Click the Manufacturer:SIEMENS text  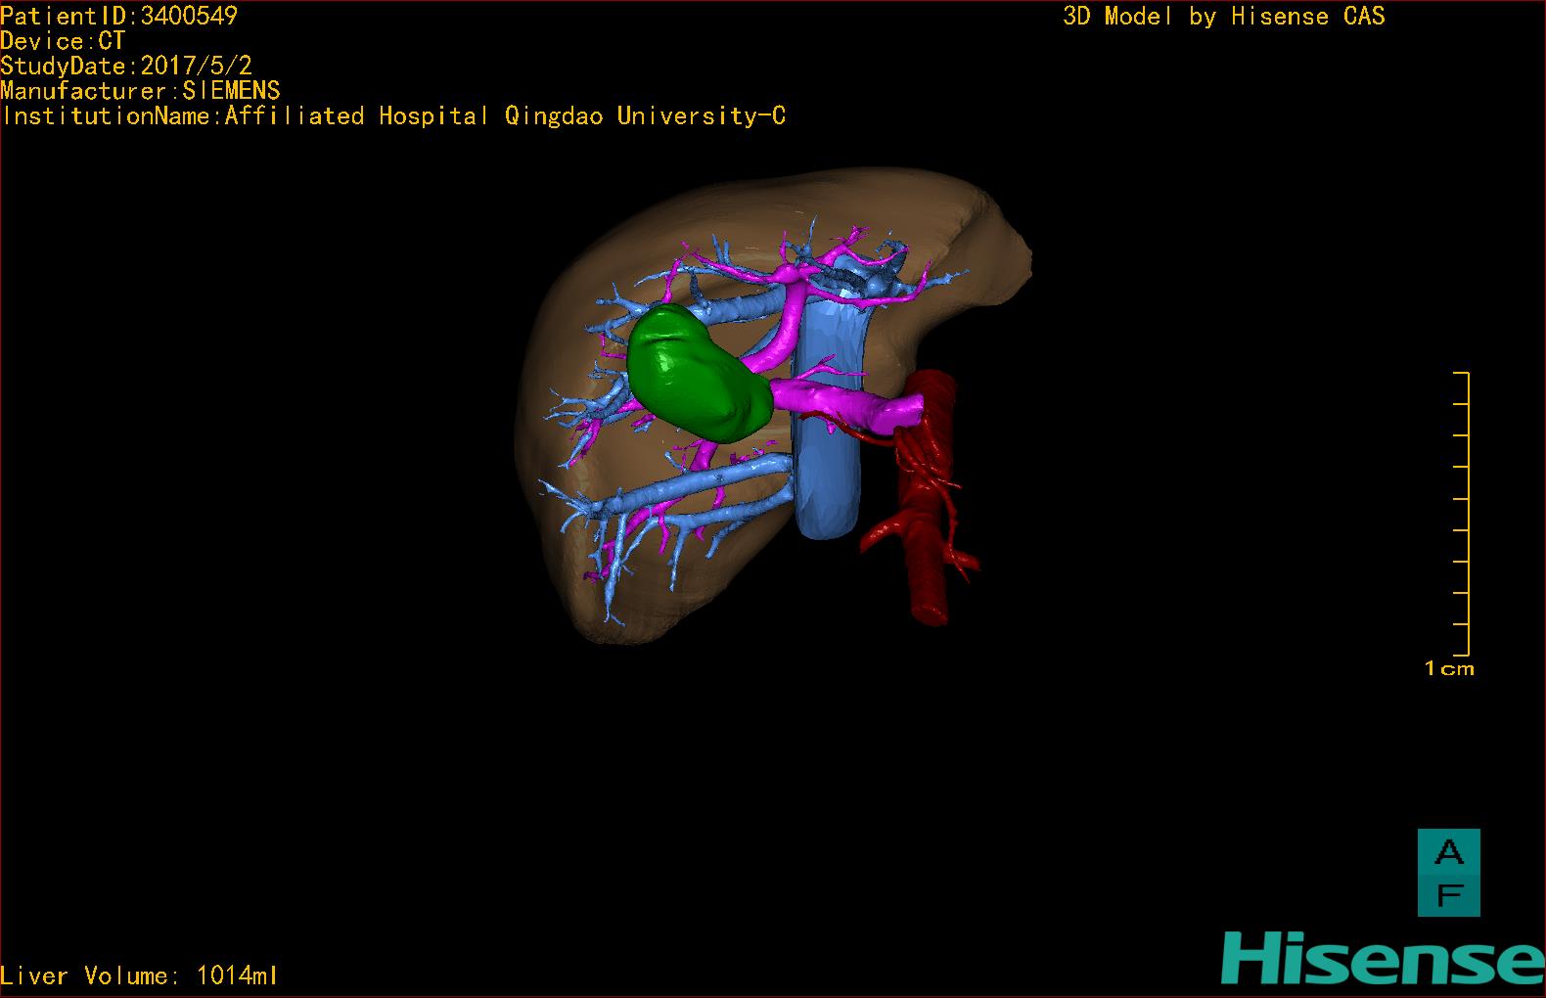tap(141, 91)
